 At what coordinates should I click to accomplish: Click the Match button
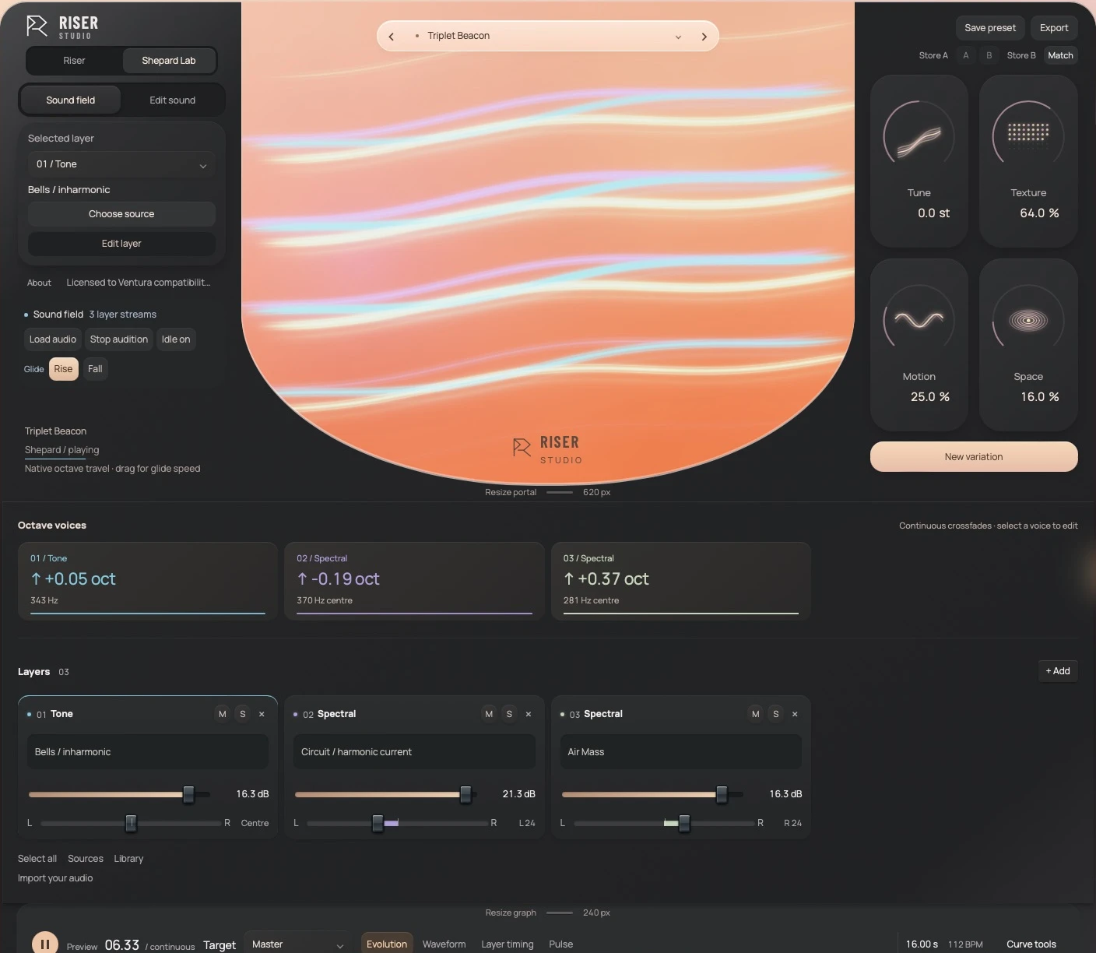tap(1060, 55)
